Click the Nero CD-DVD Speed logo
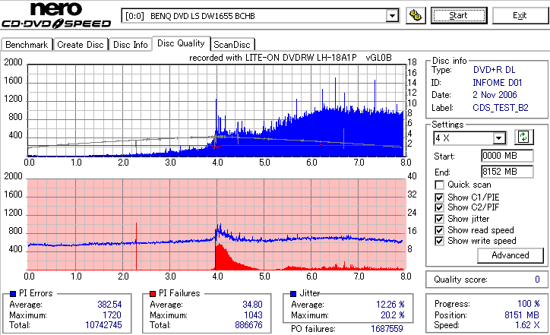The image size is (550, 335). 56,15
